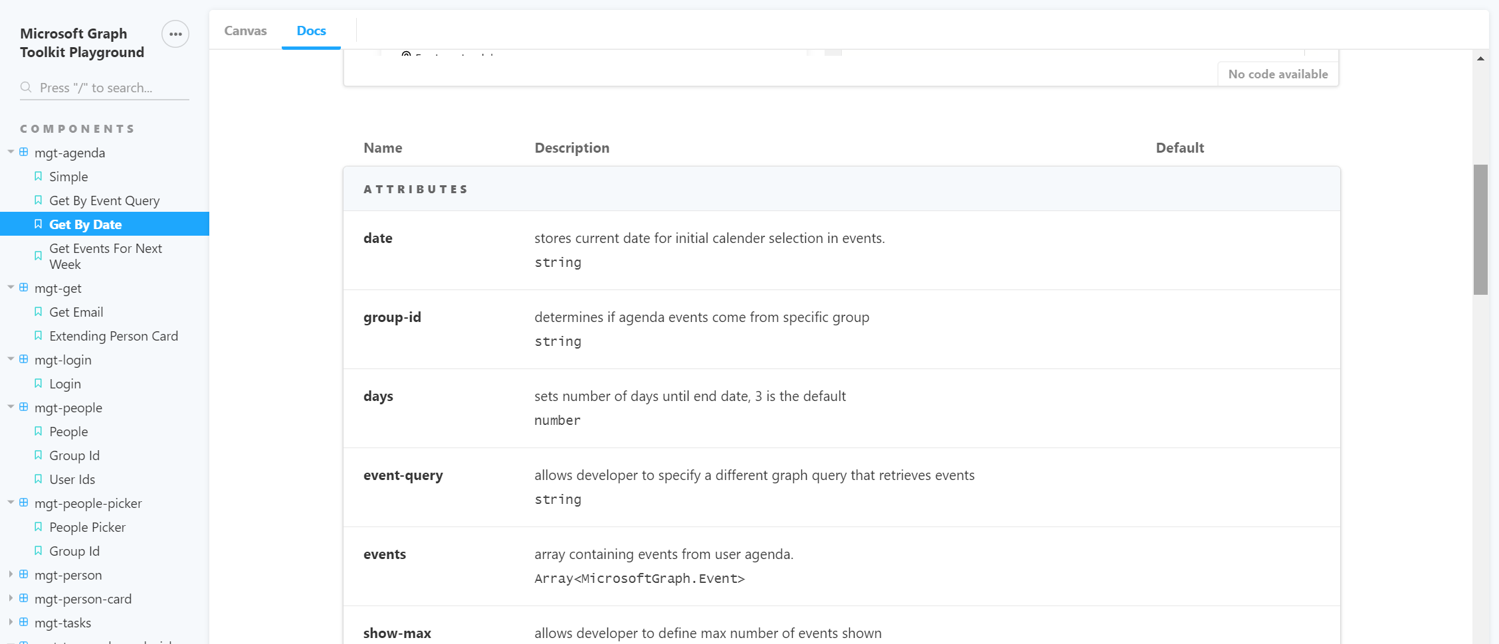Click the mgt-people component grid icon
Image resolution: width=1499 pixels, height=644 pixels.
pyautogui.click(x=24, y=407)
